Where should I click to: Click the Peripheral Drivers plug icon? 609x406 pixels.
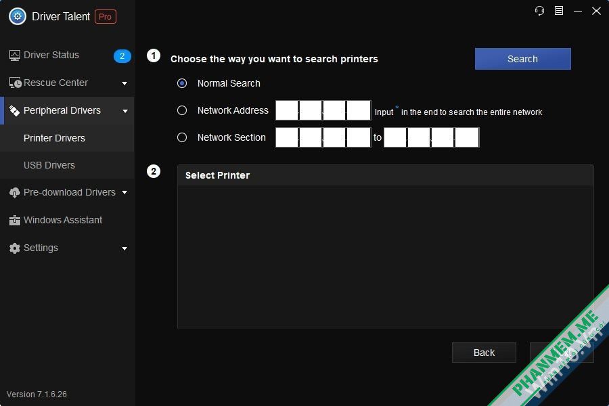click(14, 111)
